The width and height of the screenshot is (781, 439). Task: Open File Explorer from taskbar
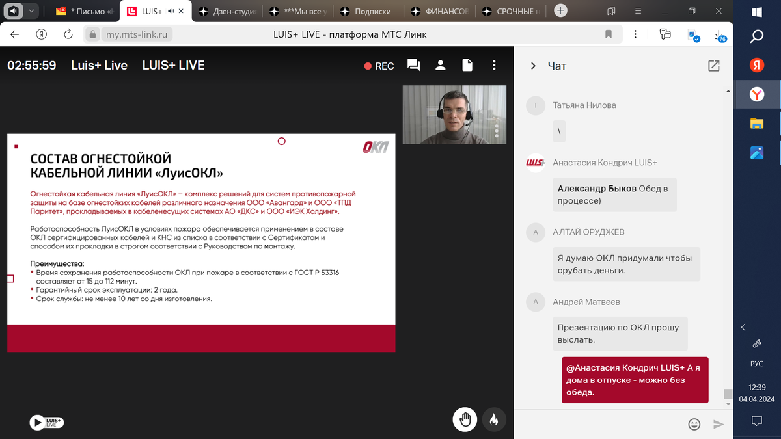(x=757, y=124)
